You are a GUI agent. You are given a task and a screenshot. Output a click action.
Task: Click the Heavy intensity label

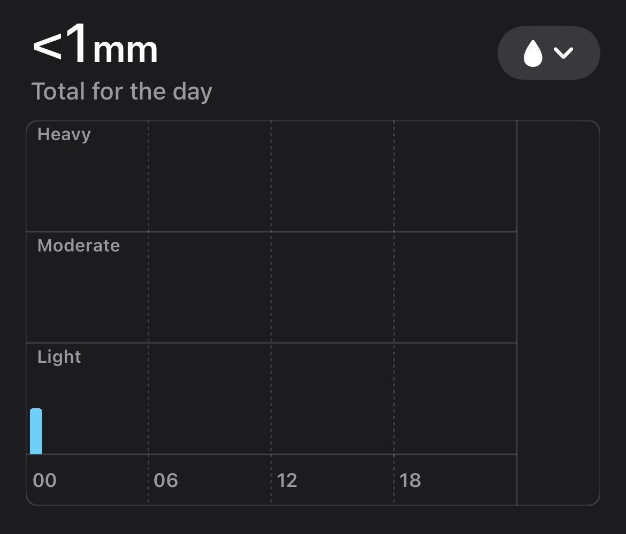(64, 134)
